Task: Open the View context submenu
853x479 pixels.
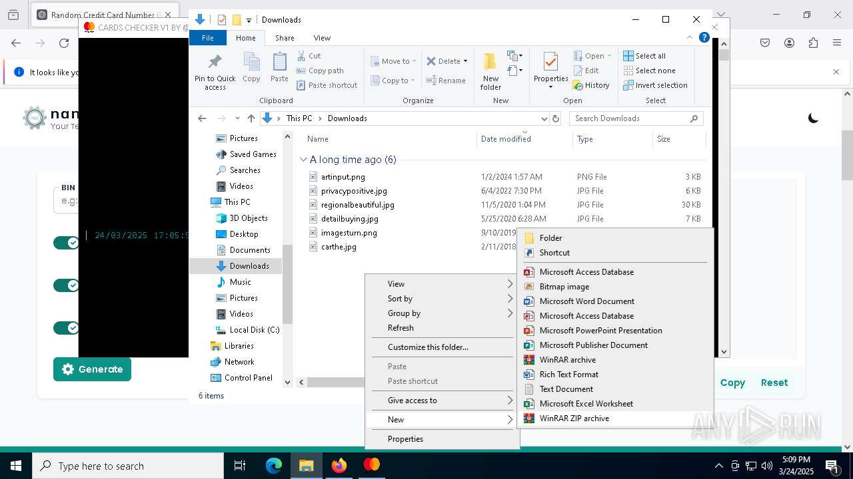Action: coord(442,284)
